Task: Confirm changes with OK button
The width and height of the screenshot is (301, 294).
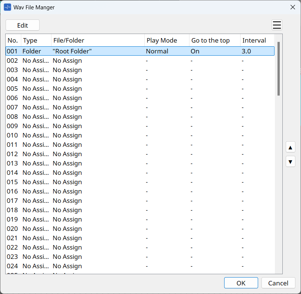Action: 241,283
